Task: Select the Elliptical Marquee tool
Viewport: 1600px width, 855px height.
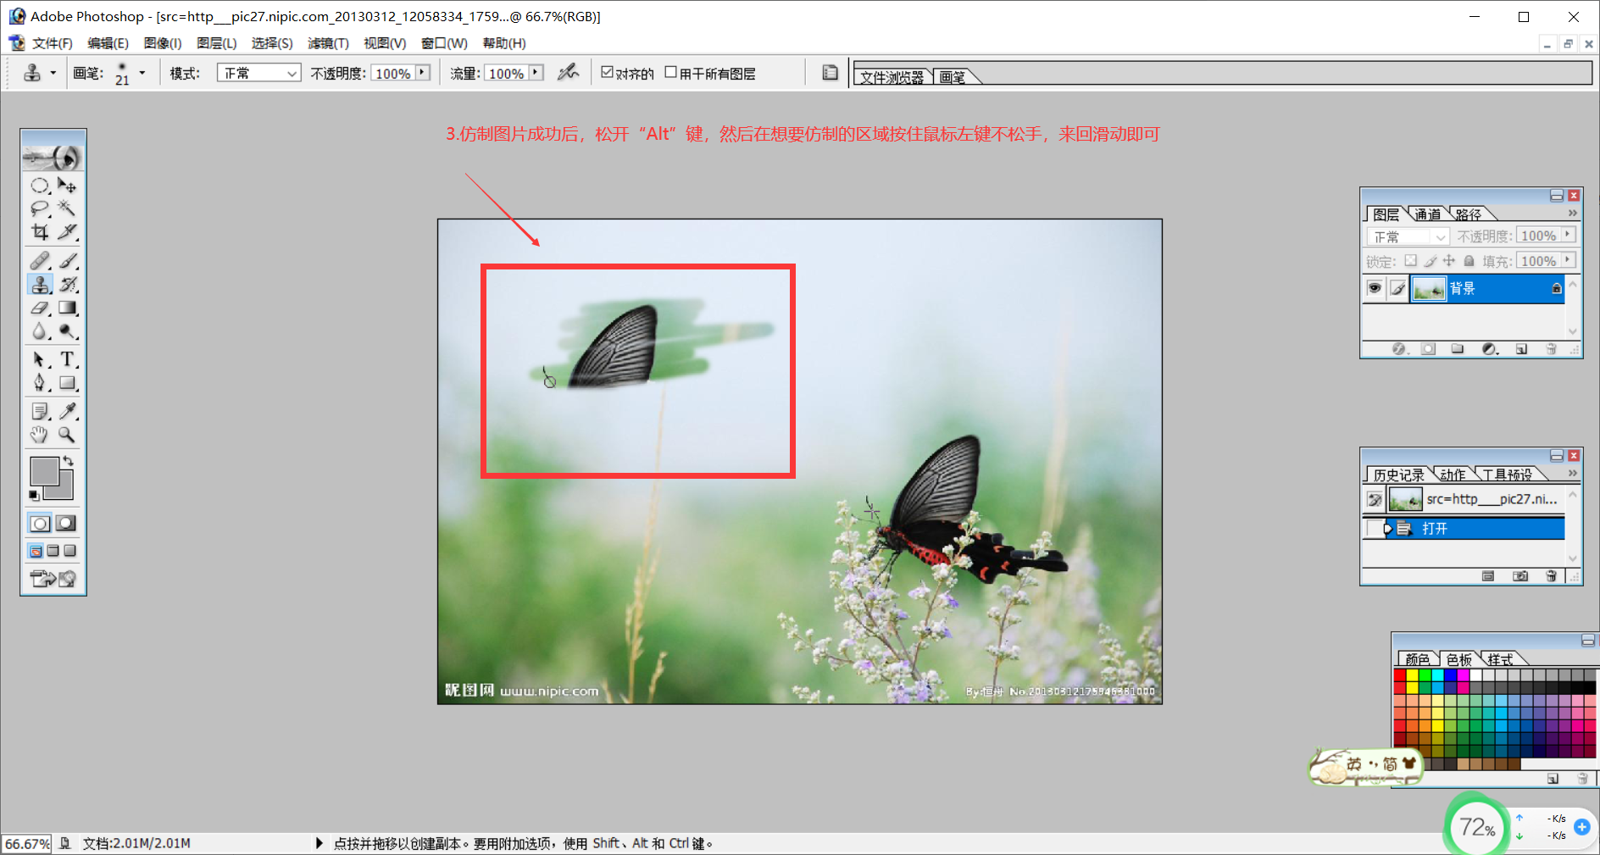Action: (x=40, y=185)
